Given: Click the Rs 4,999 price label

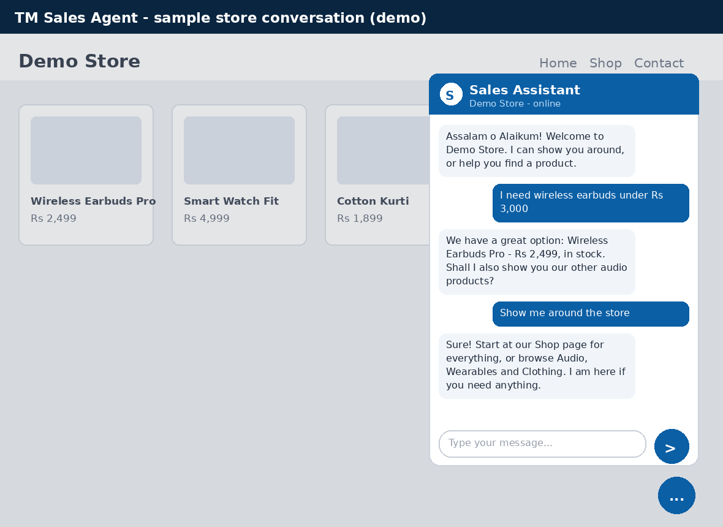Looking at the screenshot, I should [x=206, y=219].
